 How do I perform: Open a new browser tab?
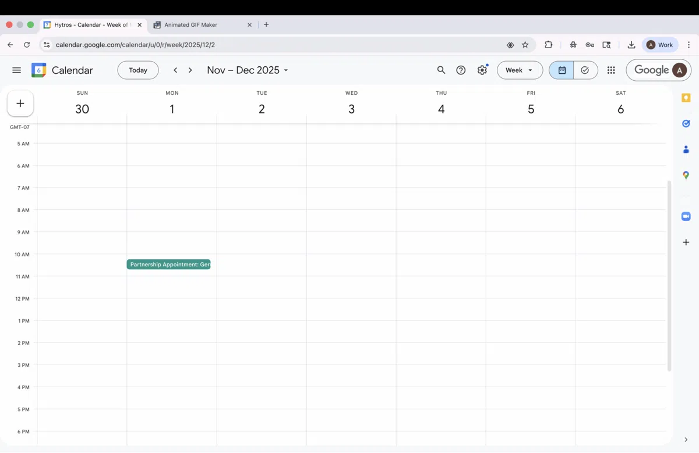tap(266, 24)
